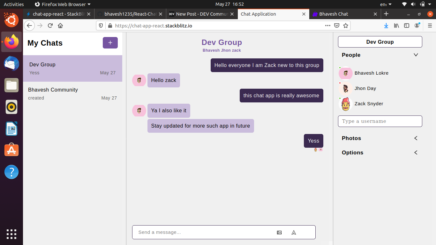Click the Firefox dock icon
Viewport: 436px width, 245px height.
[11, 42]
